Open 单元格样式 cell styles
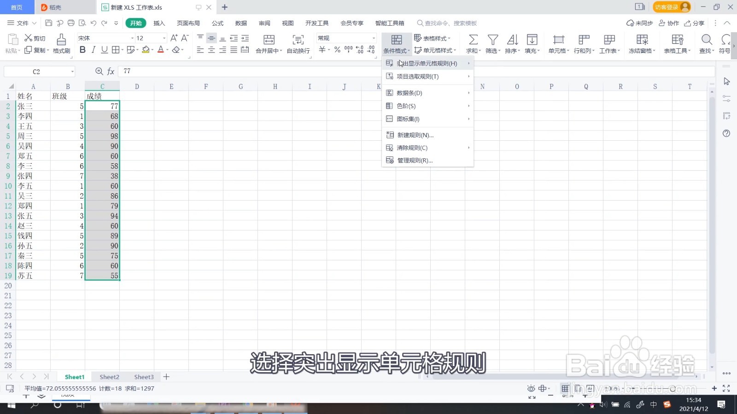The image size is (737, 414). point(435,50)
